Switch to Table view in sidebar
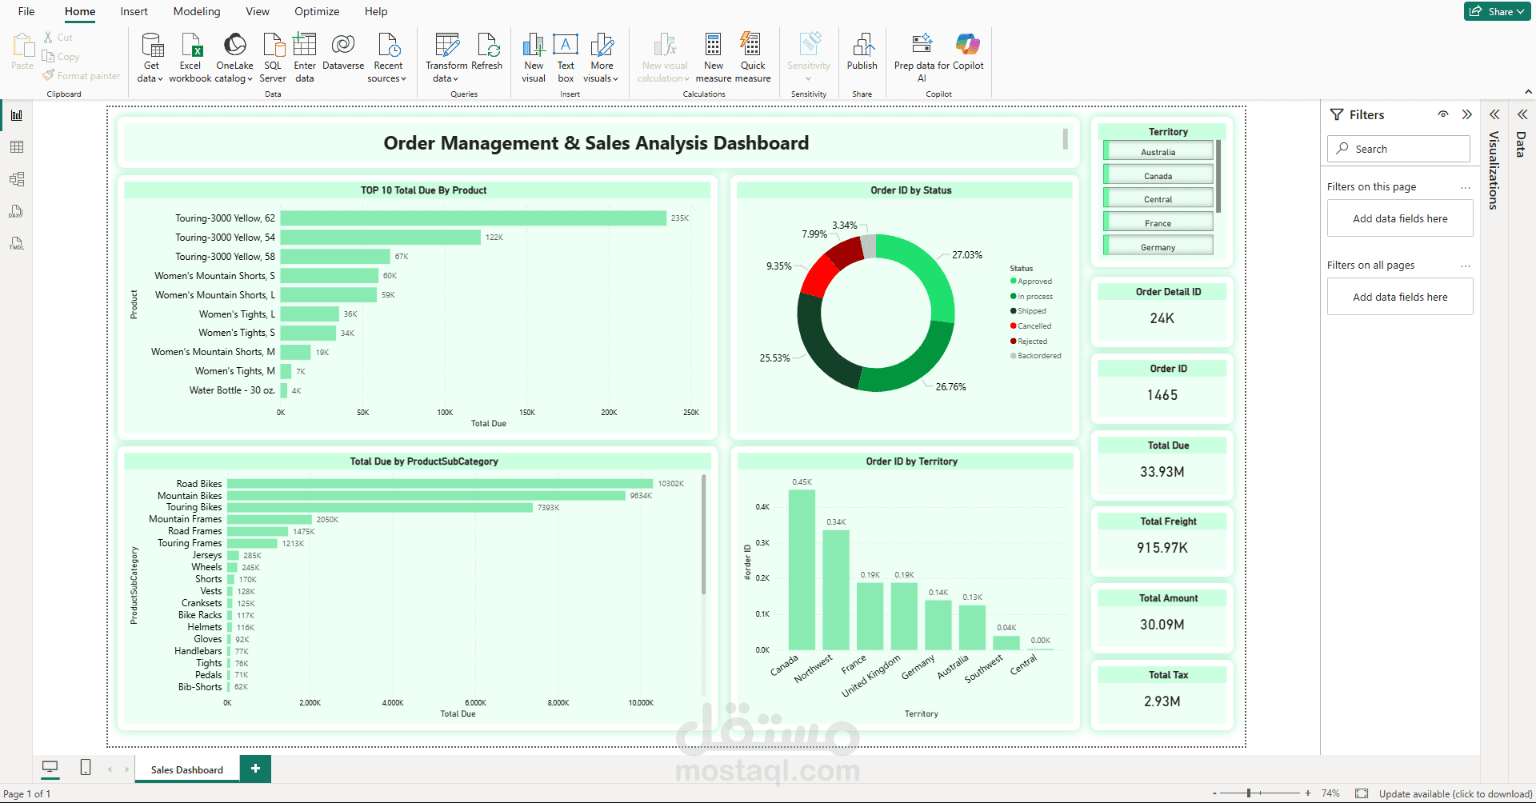The height and width of the screenshot is (803, 1536). coord(16,147)
